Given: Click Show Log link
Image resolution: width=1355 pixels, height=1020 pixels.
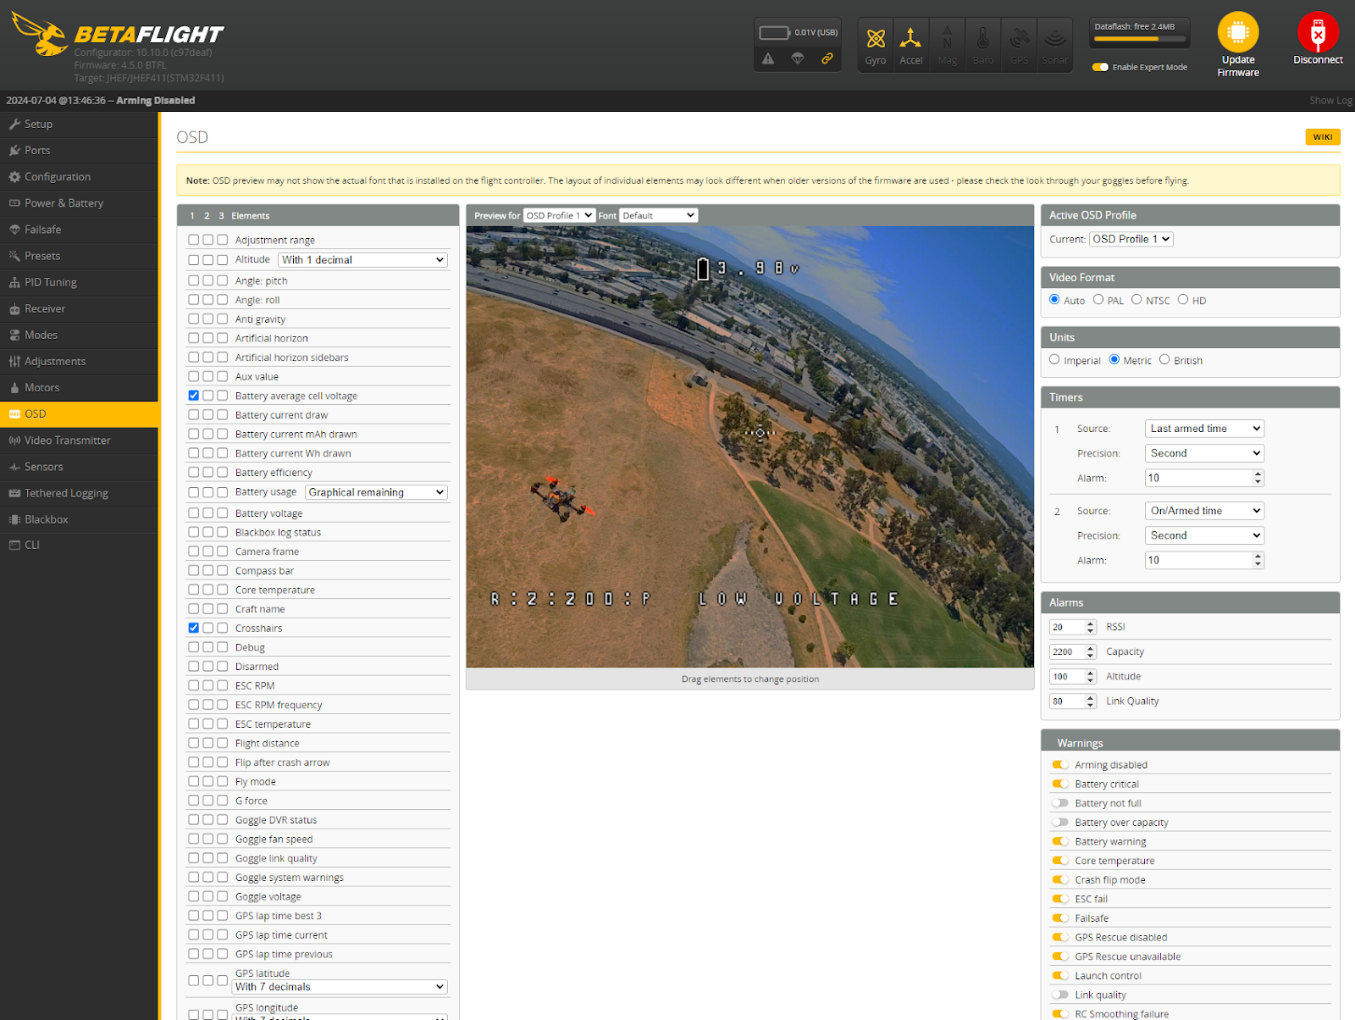Looking at the screenshot, I should pos(1330,100).
